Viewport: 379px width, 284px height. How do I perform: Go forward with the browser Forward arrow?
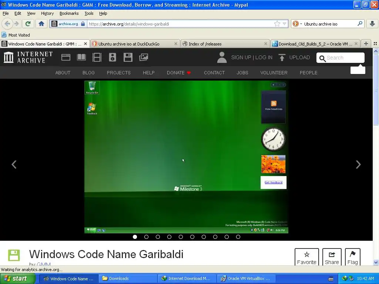coord(16,24)
